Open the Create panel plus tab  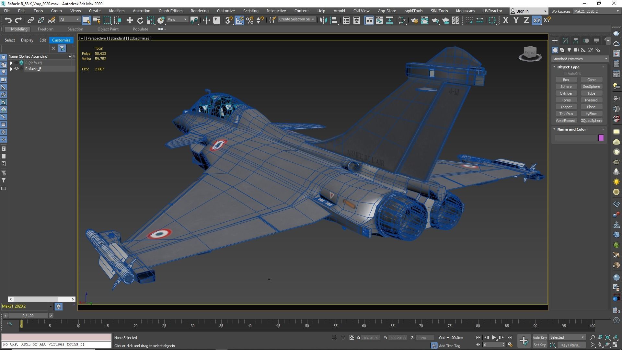coord(555,41)
